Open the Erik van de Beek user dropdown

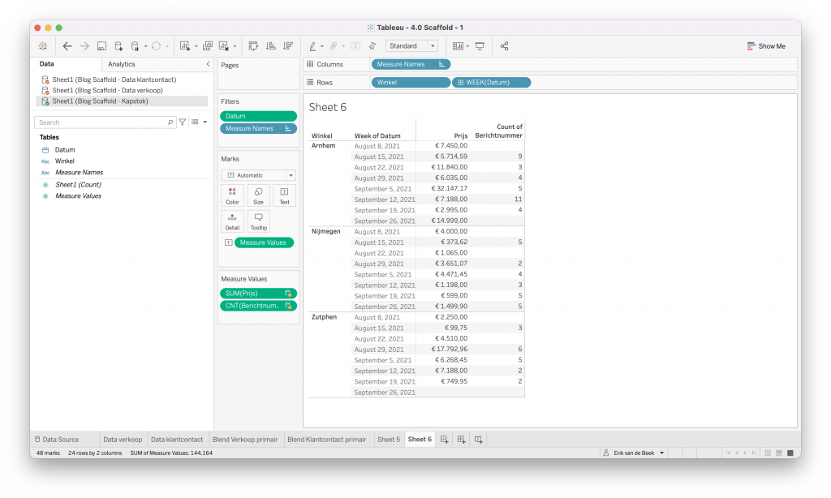pos(634,453)
